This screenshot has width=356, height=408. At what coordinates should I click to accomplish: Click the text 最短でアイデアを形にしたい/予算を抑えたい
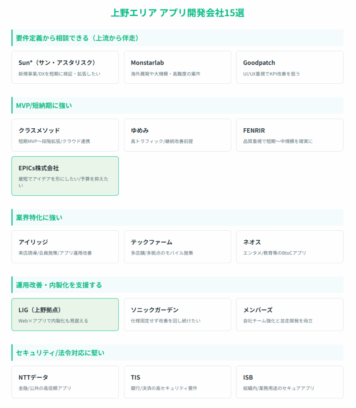pos(63,182)
